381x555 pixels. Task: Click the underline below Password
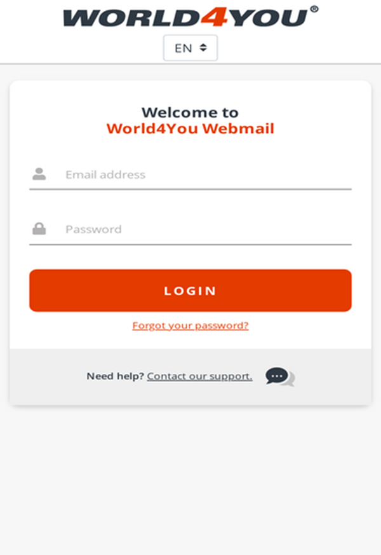click(190, 244)
